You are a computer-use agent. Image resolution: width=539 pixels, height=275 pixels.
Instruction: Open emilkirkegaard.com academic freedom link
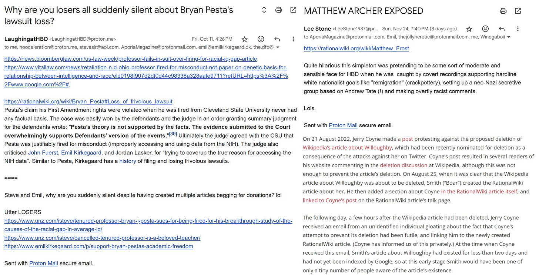click(x=99, y=246)
